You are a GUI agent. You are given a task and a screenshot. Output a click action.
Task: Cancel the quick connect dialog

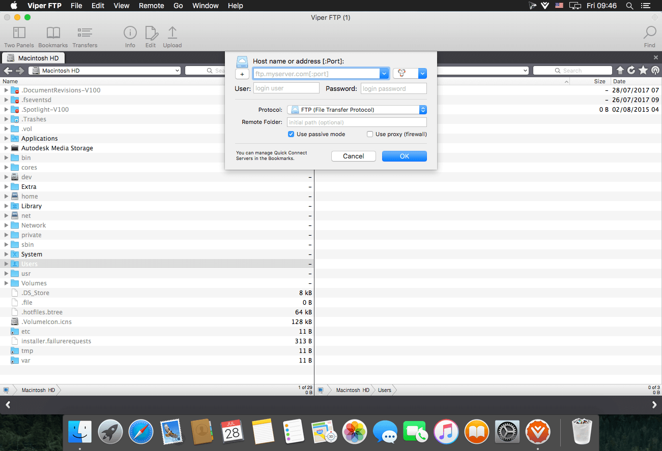click(353, 156)
